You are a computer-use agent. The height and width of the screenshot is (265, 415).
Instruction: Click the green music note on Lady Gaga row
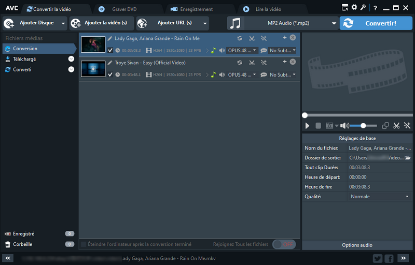[214, 50]
